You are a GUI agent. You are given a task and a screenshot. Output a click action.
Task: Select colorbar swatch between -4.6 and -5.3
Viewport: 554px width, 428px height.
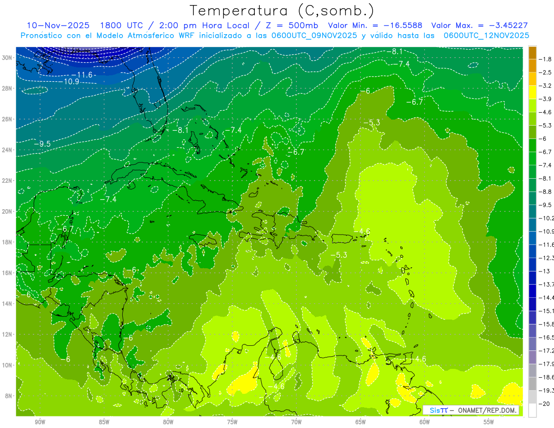point(532,119)
